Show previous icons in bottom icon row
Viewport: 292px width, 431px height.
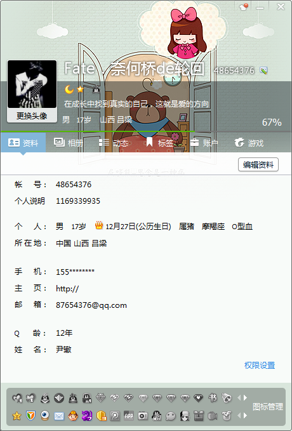click(239, 416)
